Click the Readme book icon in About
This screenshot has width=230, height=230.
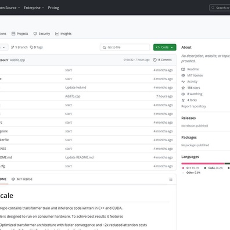click(183, 69)
